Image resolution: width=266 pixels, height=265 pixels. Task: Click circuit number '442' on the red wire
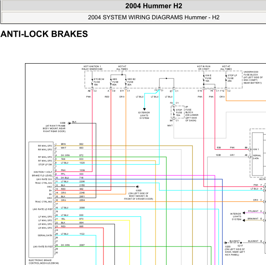[81, 189]
